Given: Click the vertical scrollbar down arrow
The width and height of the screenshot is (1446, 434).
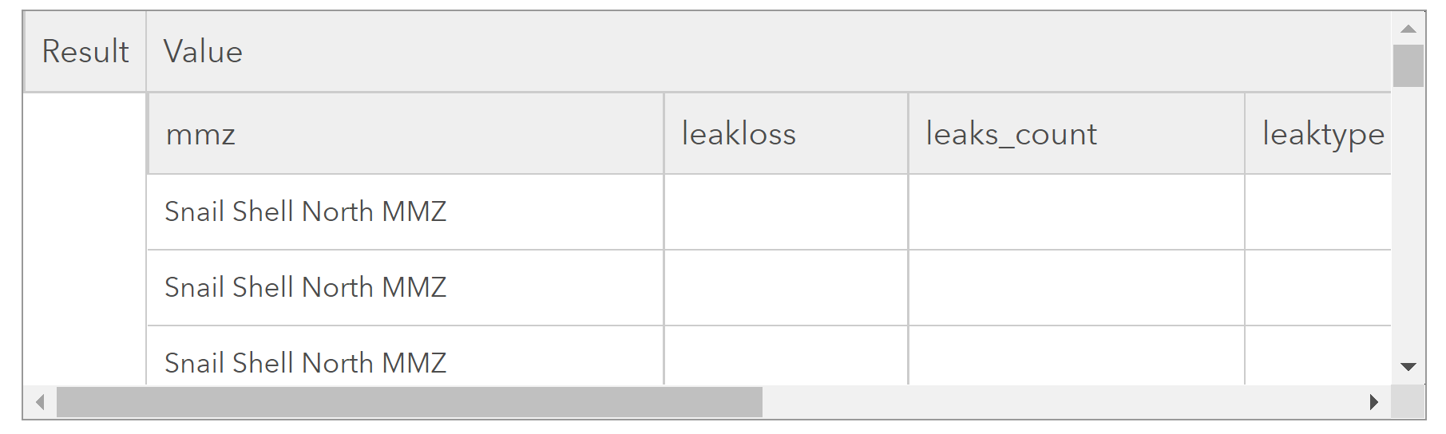Looking at the screenshot, I should (x=1408, y=367).
